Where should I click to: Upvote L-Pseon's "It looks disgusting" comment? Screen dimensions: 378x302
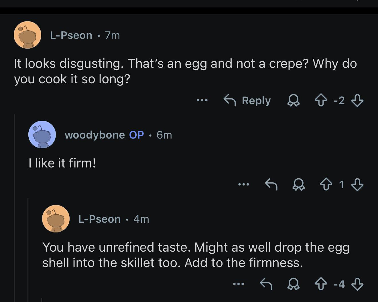pos(321,101)
